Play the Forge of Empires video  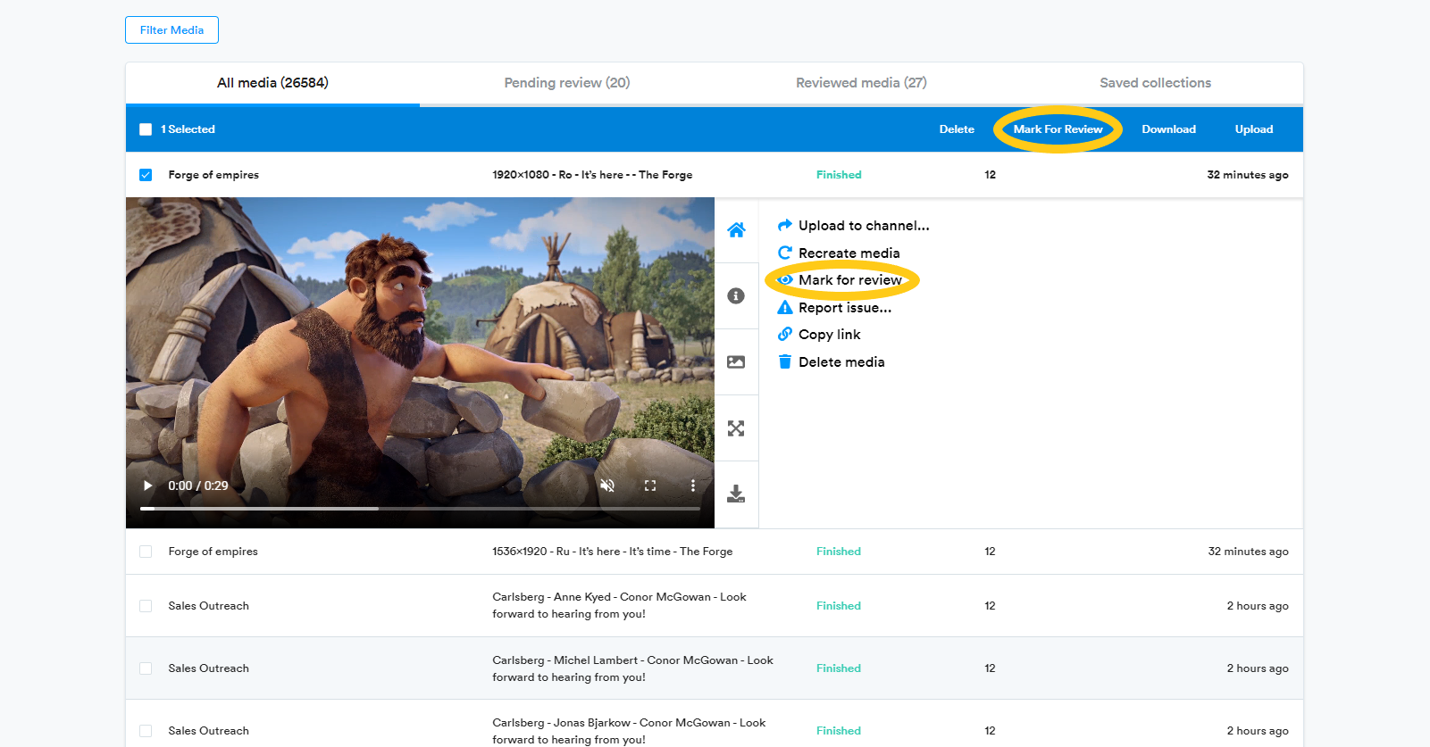coord(148,486)
